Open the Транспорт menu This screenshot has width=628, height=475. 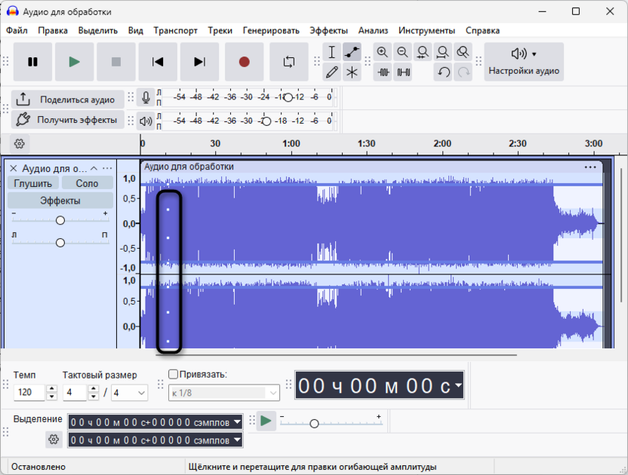point(175,30)
